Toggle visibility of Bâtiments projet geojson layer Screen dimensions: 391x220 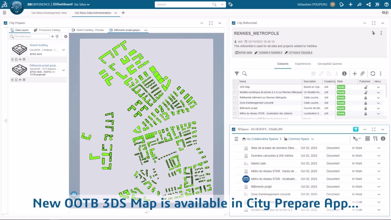click(x=20, y=80)
